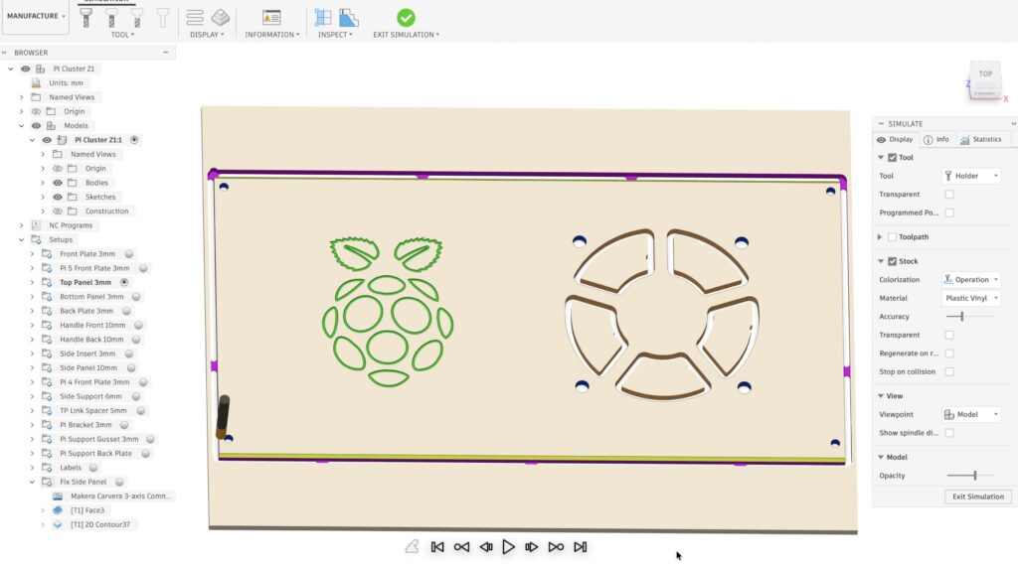
Task: Switch to the Statistics tab
Action: (x=981, y=139)
